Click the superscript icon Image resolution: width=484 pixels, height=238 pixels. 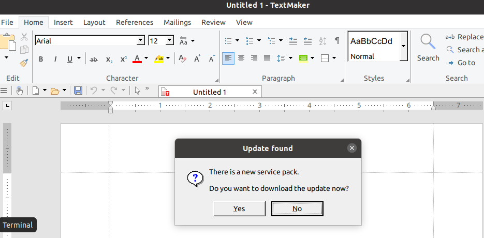pyautogui.click(x=123, y=59)
